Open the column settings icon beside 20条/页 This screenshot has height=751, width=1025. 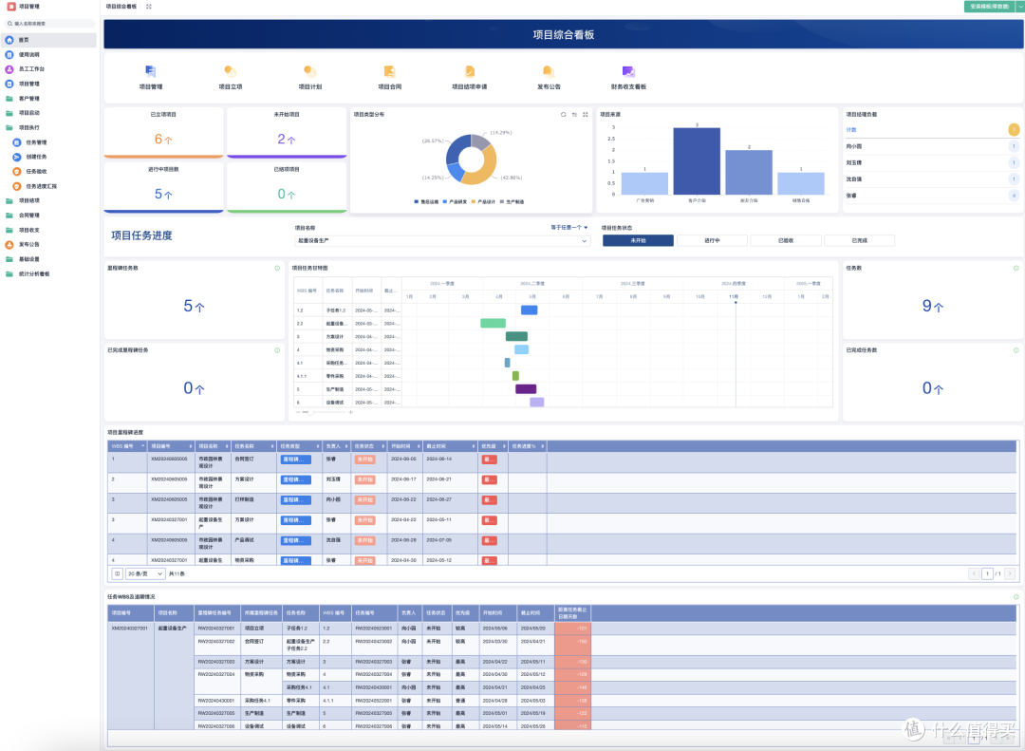tap(117, 573)
